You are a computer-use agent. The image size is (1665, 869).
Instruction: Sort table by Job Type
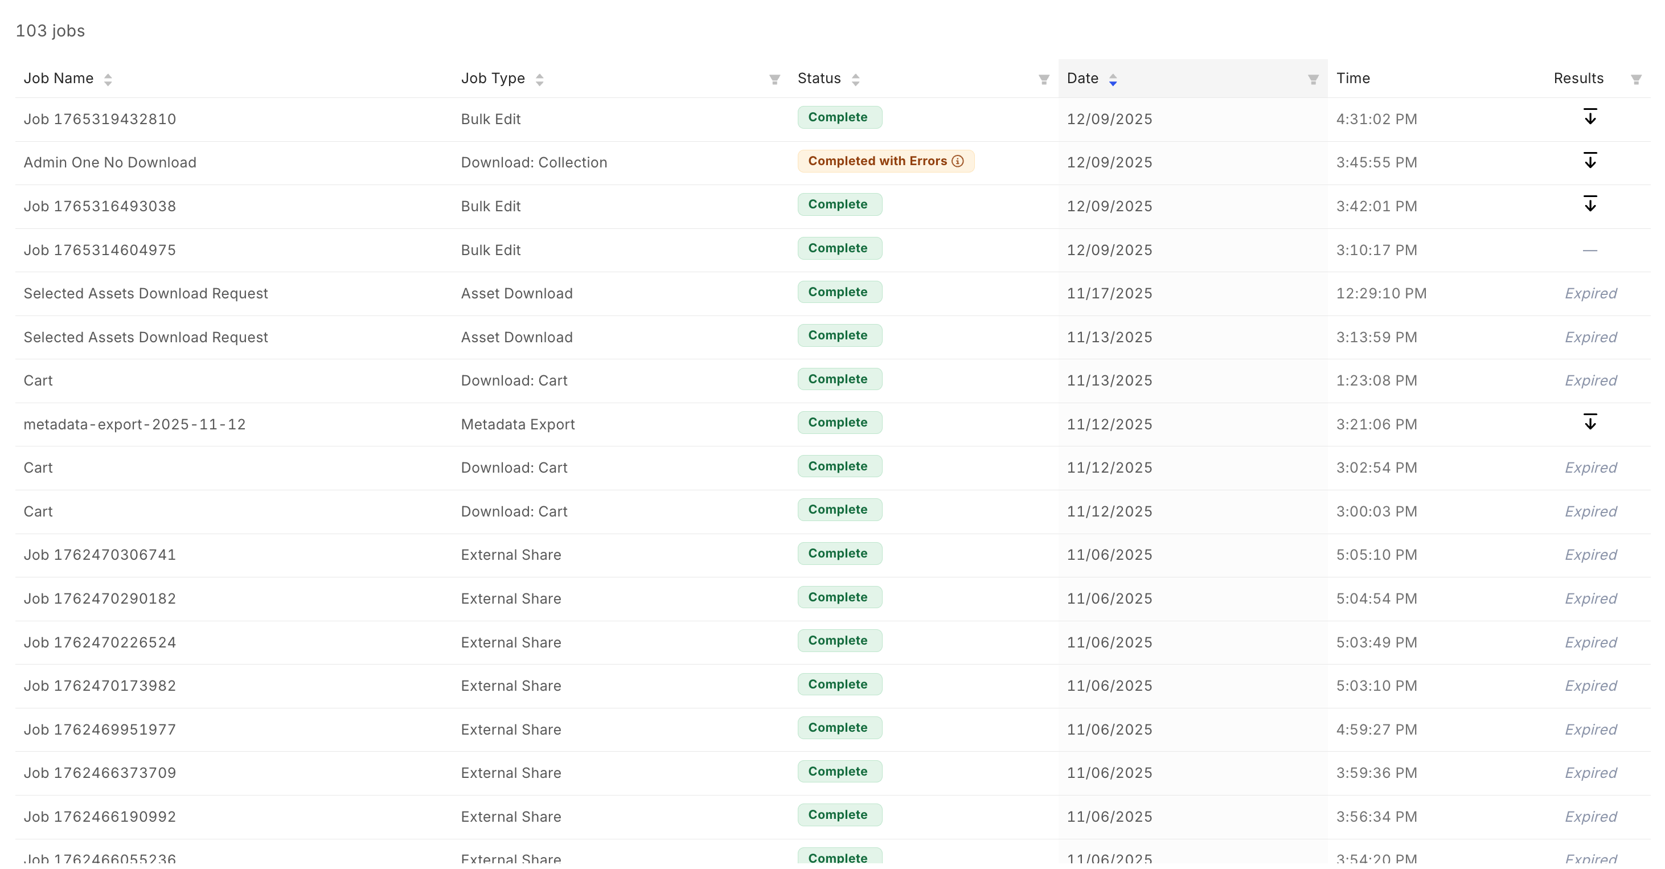(x=539, y=80)
